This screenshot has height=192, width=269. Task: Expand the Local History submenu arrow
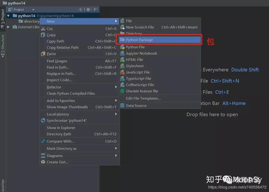click(116, 114)
